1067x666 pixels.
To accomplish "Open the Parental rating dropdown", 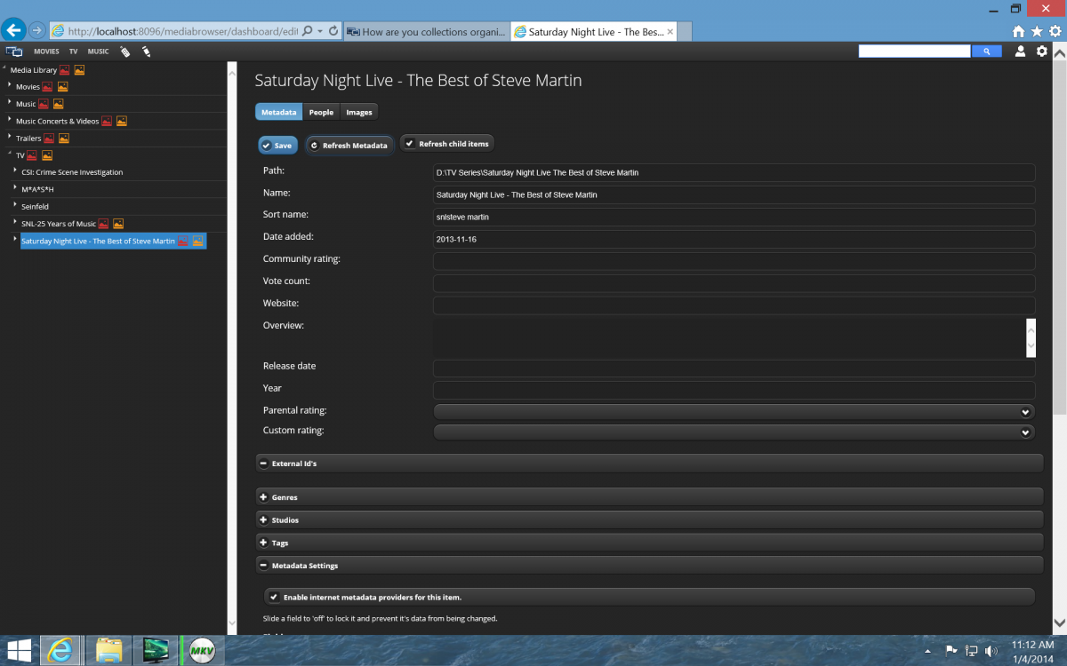I will (734, 412).
